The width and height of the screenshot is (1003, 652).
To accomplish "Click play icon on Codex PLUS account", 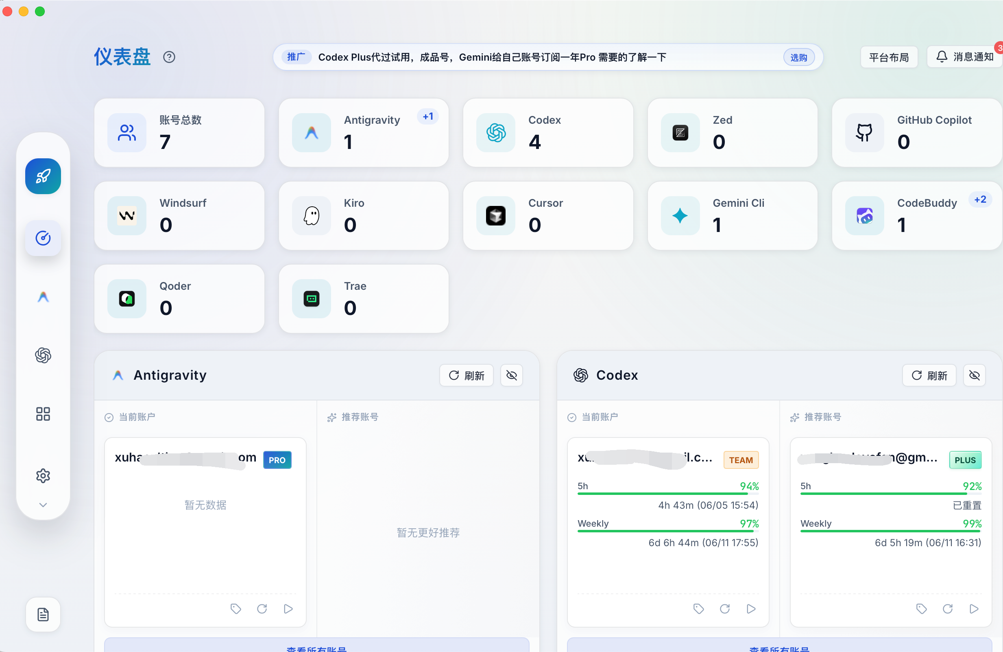I will (974, 609).
